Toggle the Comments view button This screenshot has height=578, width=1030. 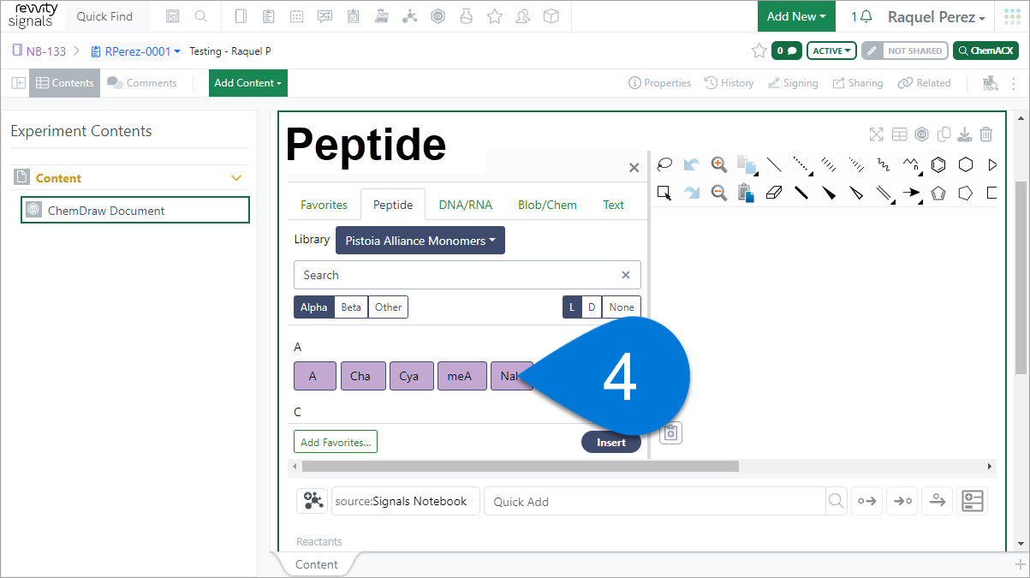click(142, 83)
